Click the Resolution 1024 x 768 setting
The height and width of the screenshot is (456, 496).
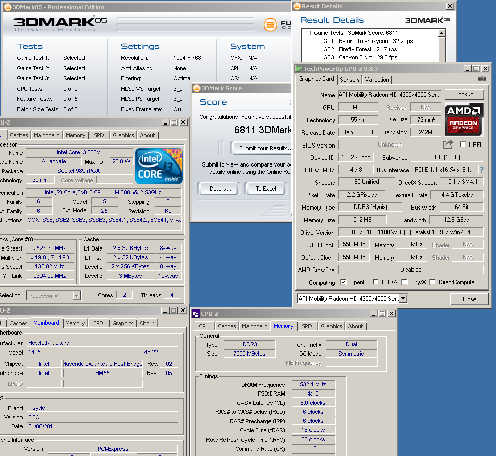click(x=187, y=58)
